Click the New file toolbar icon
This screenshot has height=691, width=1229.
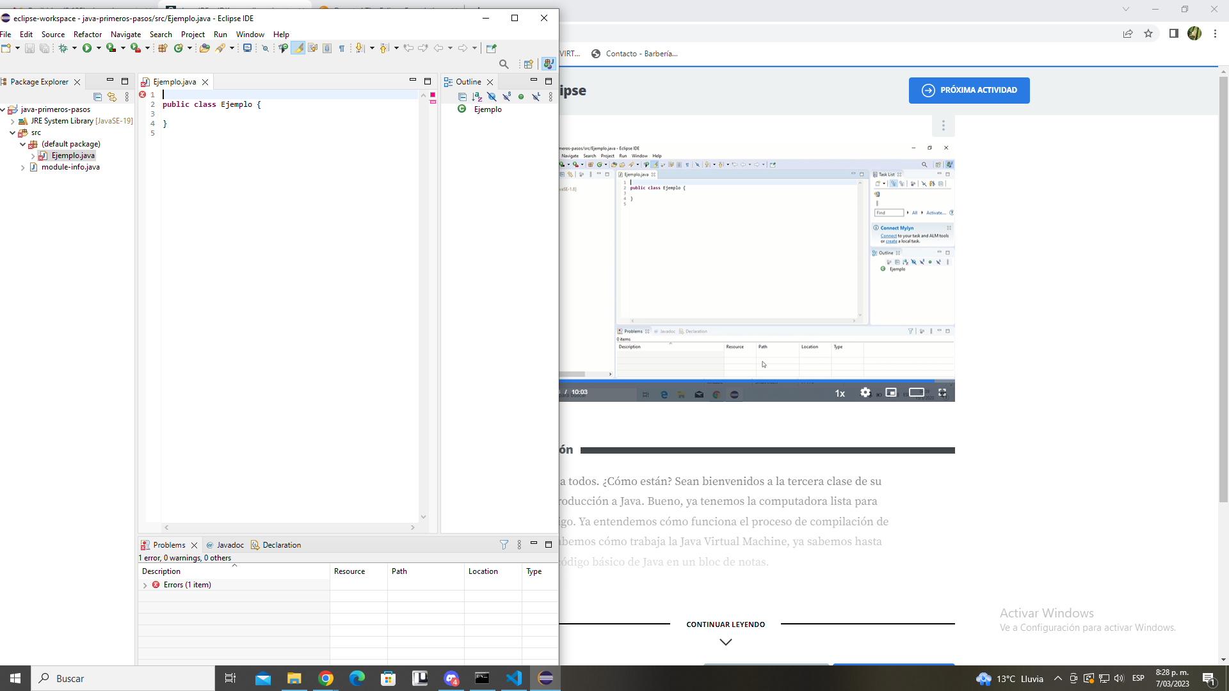6,48
